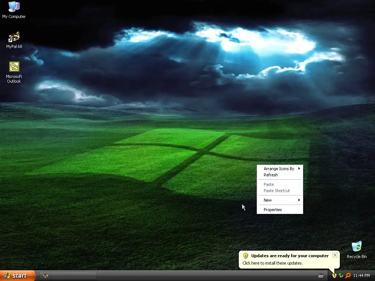Choose Refresh from the context menu
Image resolution: width=375 pixels, height=281 pixels.
click(x=280, y=175)
